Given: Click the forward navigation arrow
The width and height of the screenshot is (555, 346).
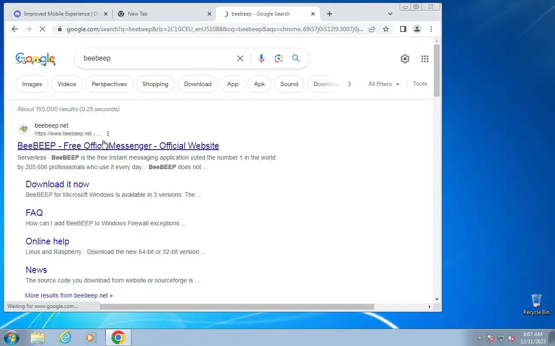Looking at the screenshot, I should 29,29.
